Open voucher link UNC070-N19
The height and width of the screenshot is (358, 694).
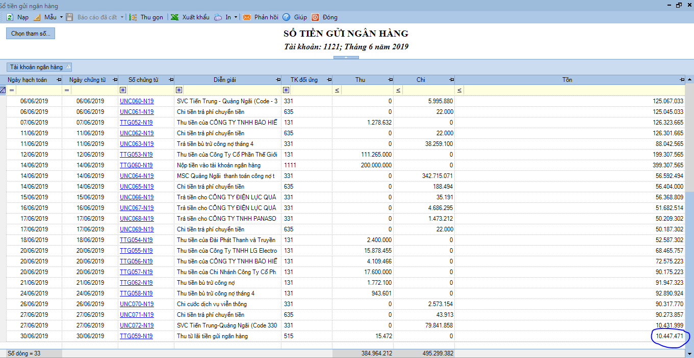[x=137, y=304]
